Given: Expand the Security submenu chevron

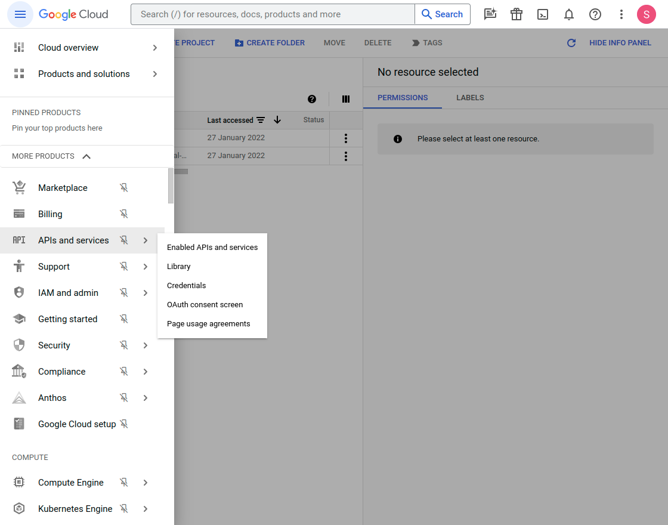Looking at the screenshot, I should tap(146, 345).
